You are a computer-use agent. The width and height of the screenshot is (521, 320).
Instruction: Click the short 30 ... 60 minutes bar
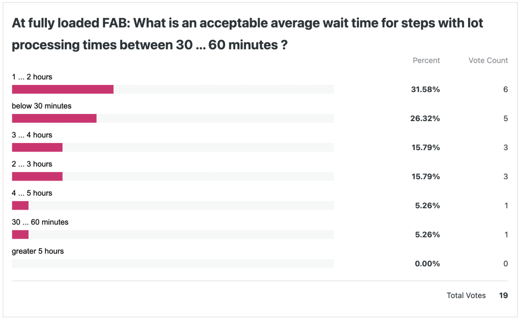(20, 235)
